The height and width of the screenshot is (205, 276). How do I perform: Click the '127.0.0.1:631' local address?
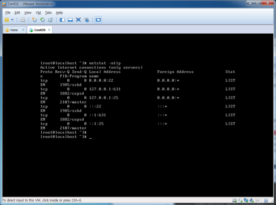[x=105, y=89]
